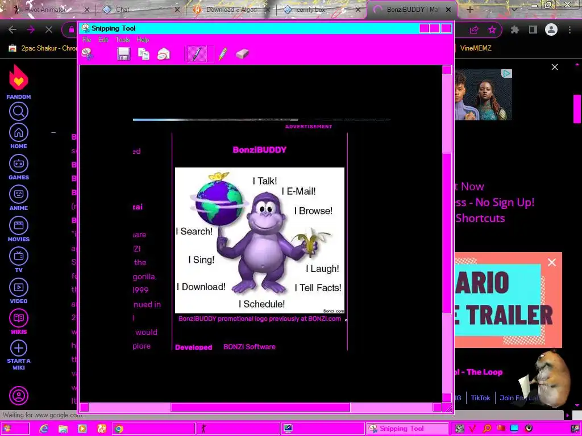The image size is (582, 436).
Task: Click the TikTok link at page bottom
Action: coord(480,398)
